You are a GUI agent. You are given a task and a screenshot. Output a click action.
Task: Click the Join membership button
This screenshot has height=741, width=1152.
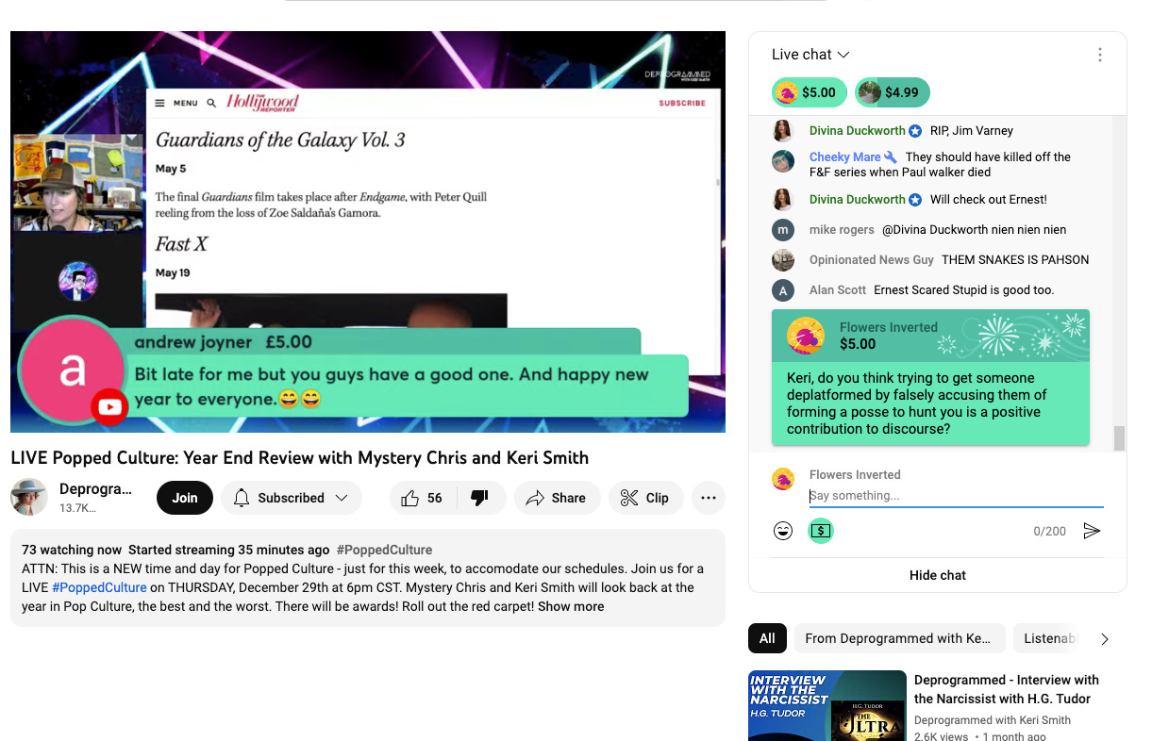[185, 498]
